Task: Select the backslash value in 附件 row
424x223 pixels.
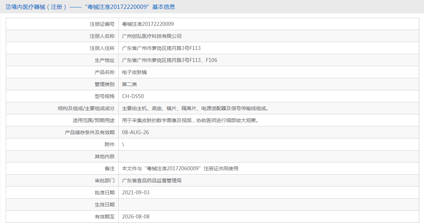Action: coord(123,144)
